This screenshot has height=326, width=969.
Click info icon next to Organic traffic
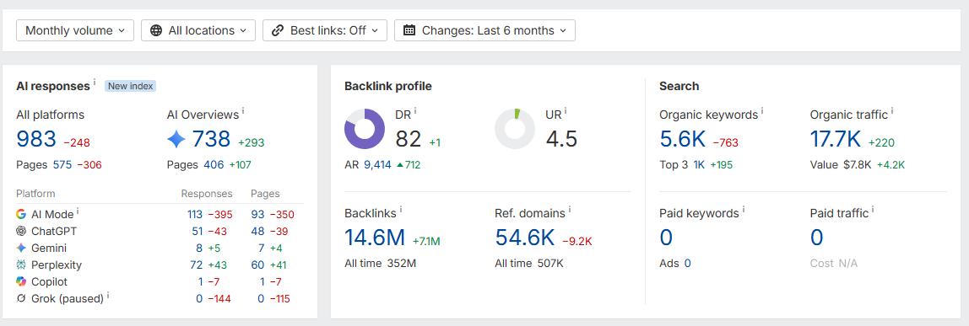click(892, 111)
